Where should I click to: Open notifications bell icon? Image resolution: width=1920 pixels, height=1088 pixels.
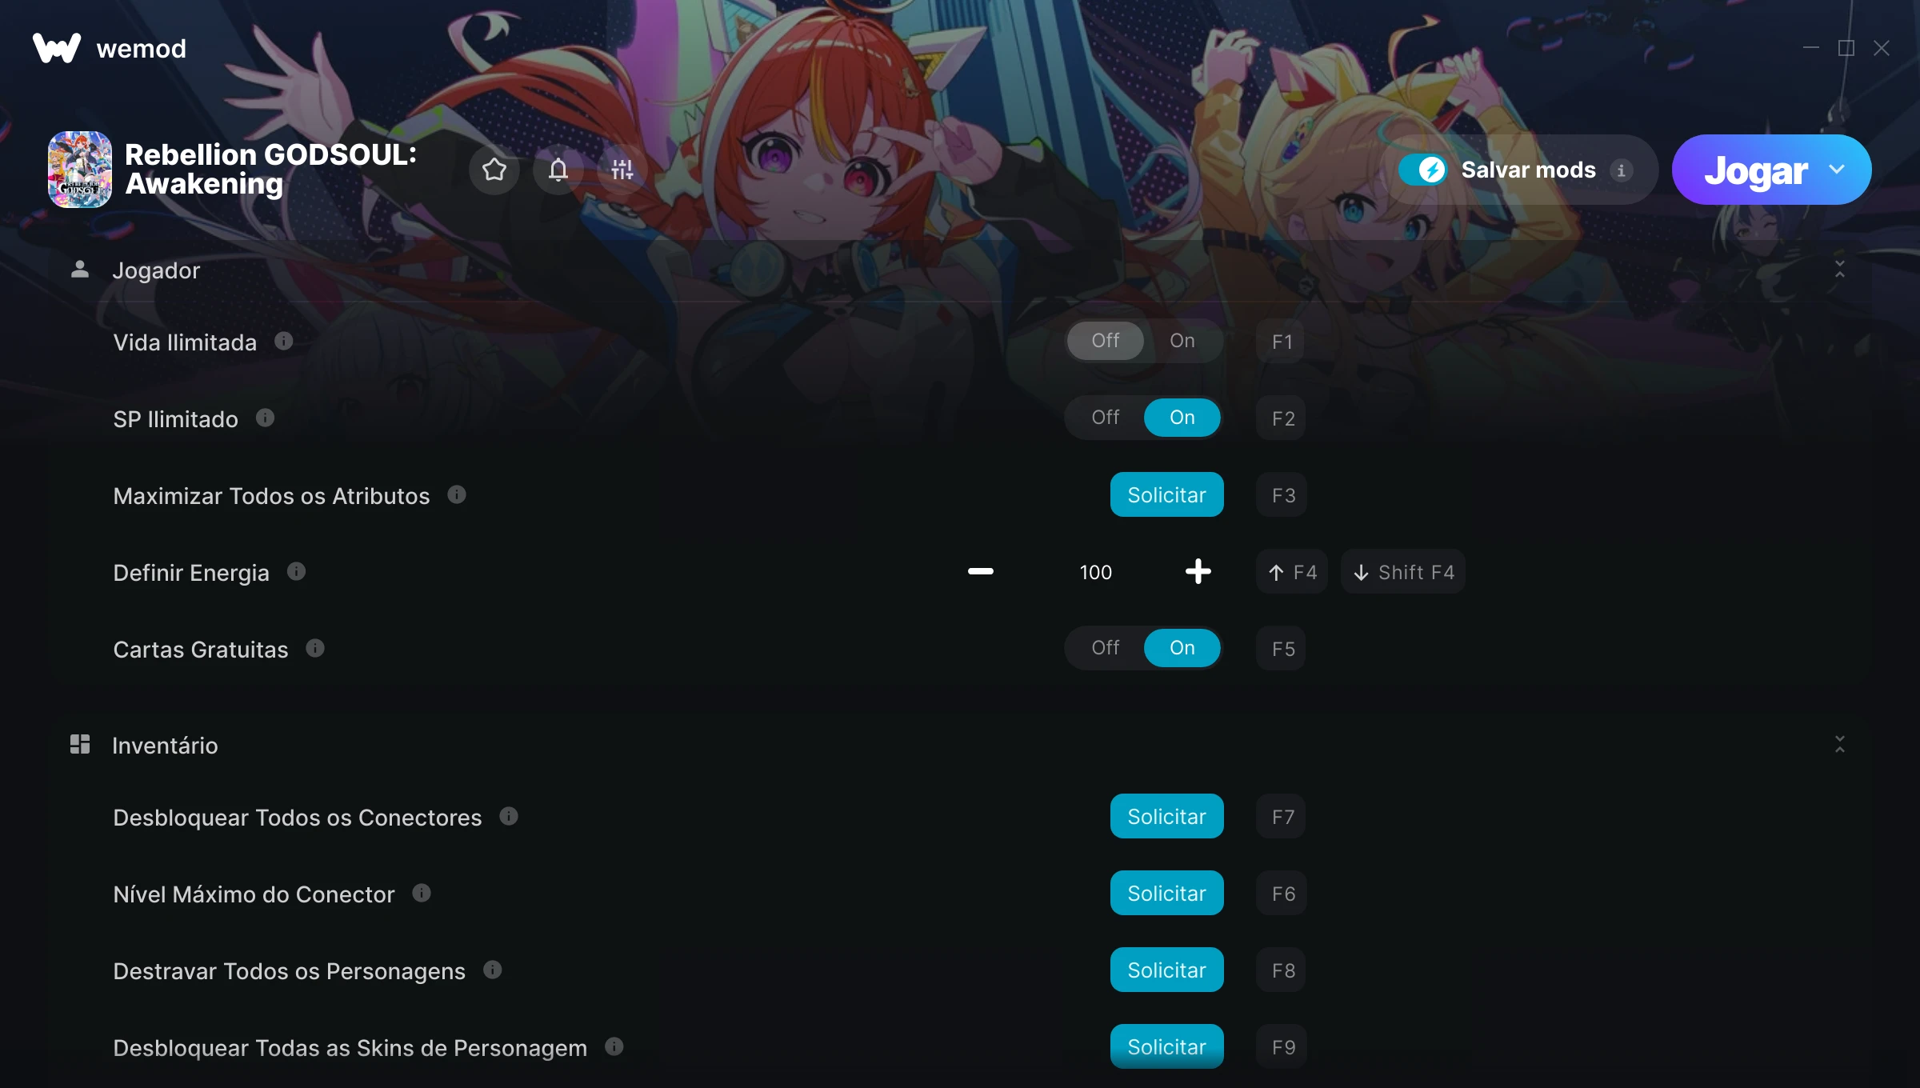click(x=558, y=170)
